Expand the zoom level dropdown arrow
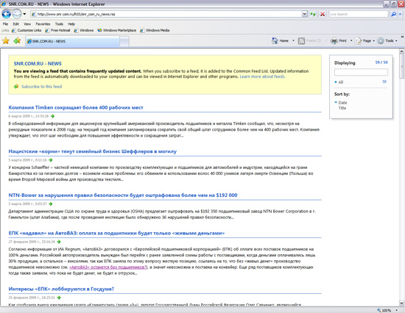This screenshot has height=313, width=405. pyautogui.click(x=396, y=310)
